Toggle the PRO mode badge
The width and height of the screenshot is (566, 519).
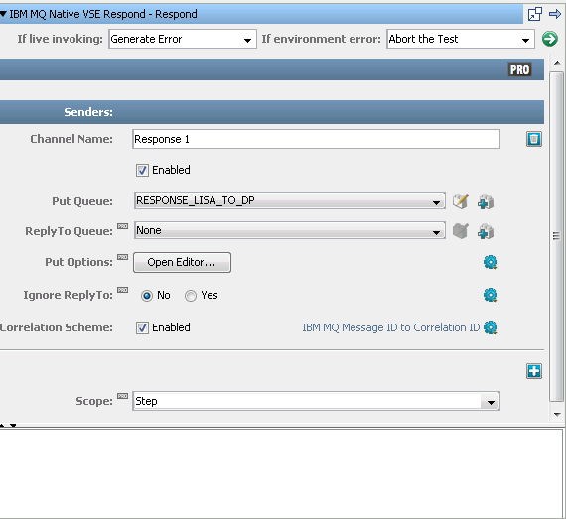pyautogui.click(x=519, y=69)
